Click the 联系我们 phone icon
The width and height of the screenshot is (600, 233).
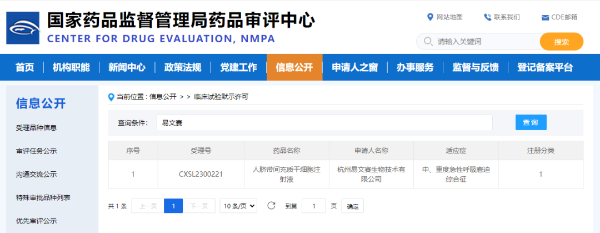click(x=487, y=17)
